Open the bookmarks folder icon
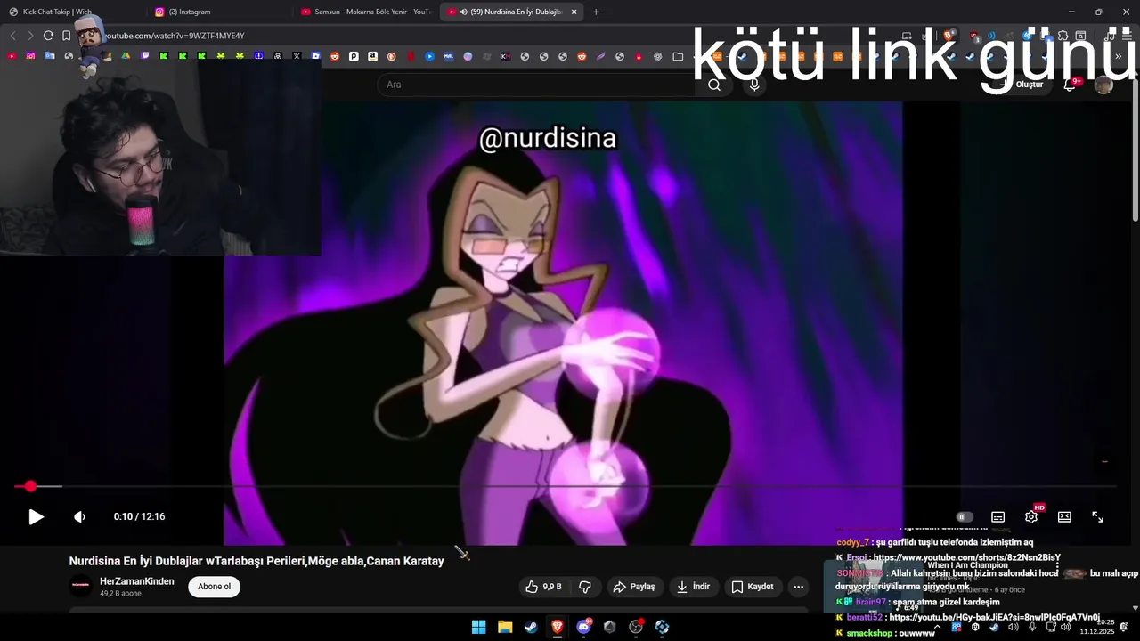The image size is (1140, 641). click(x=678, y=56)
